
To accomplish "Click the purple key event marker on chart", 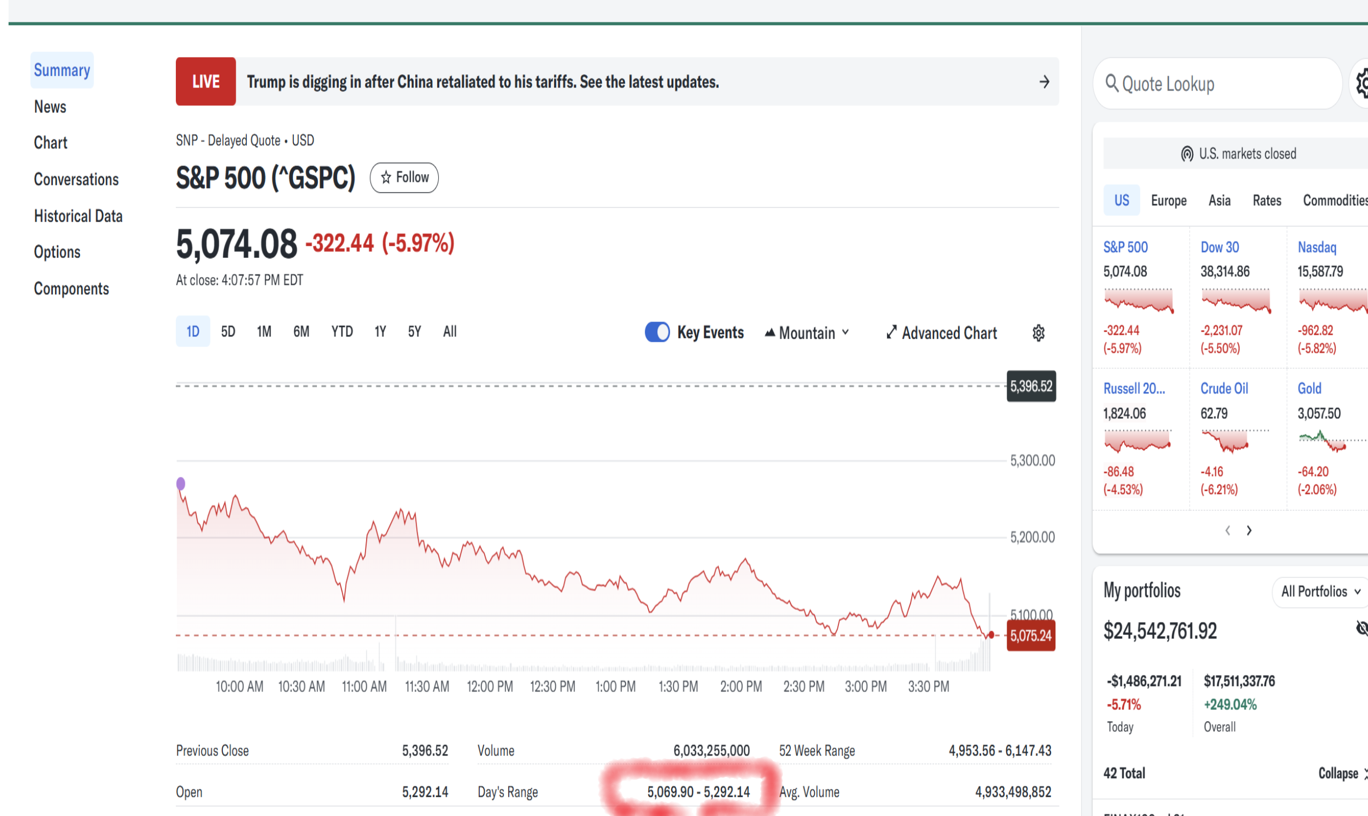I will click(181, 483).
